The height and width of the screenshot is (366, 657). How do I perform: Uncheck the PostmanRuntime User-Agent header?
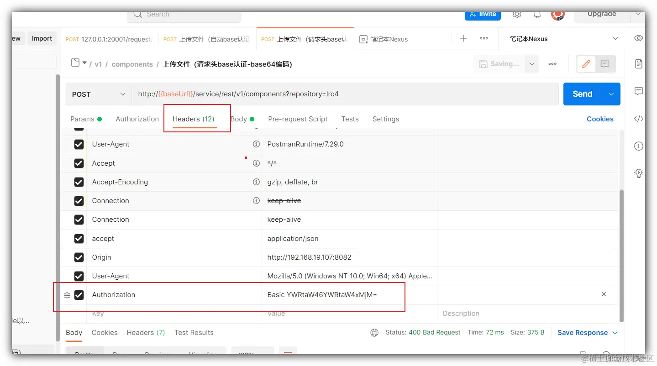point(79,144)
